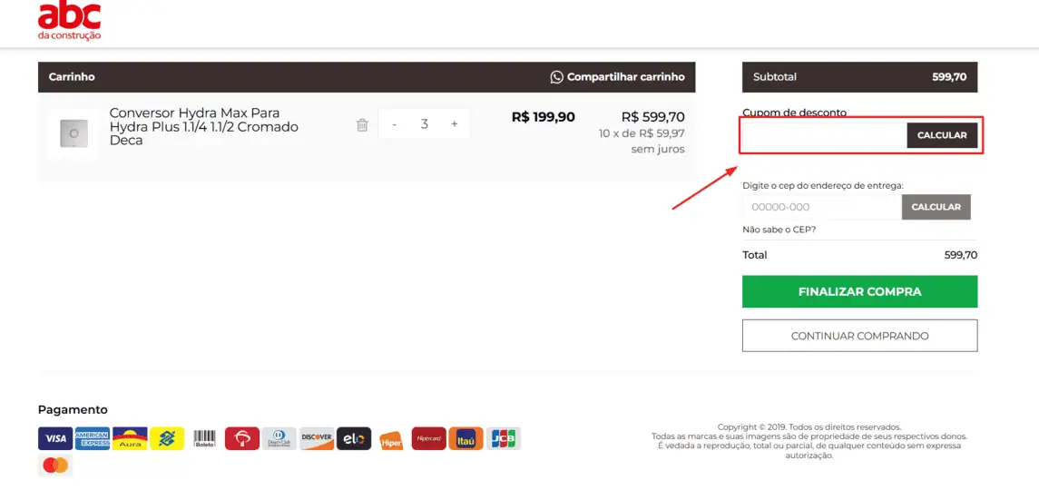Viewport: 1039px width, 490px height.
Task: Click the Banco do Brasil payment icon
Action: 167,438
